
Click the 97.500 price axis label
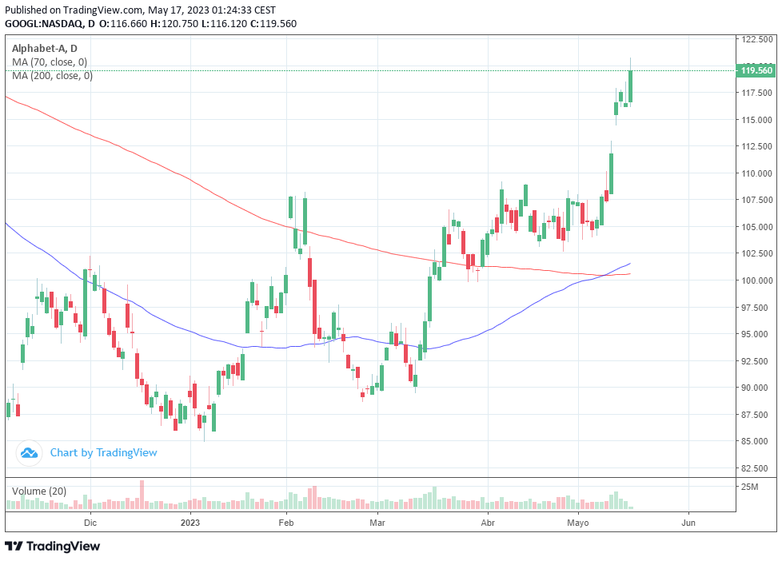point(756,307)
